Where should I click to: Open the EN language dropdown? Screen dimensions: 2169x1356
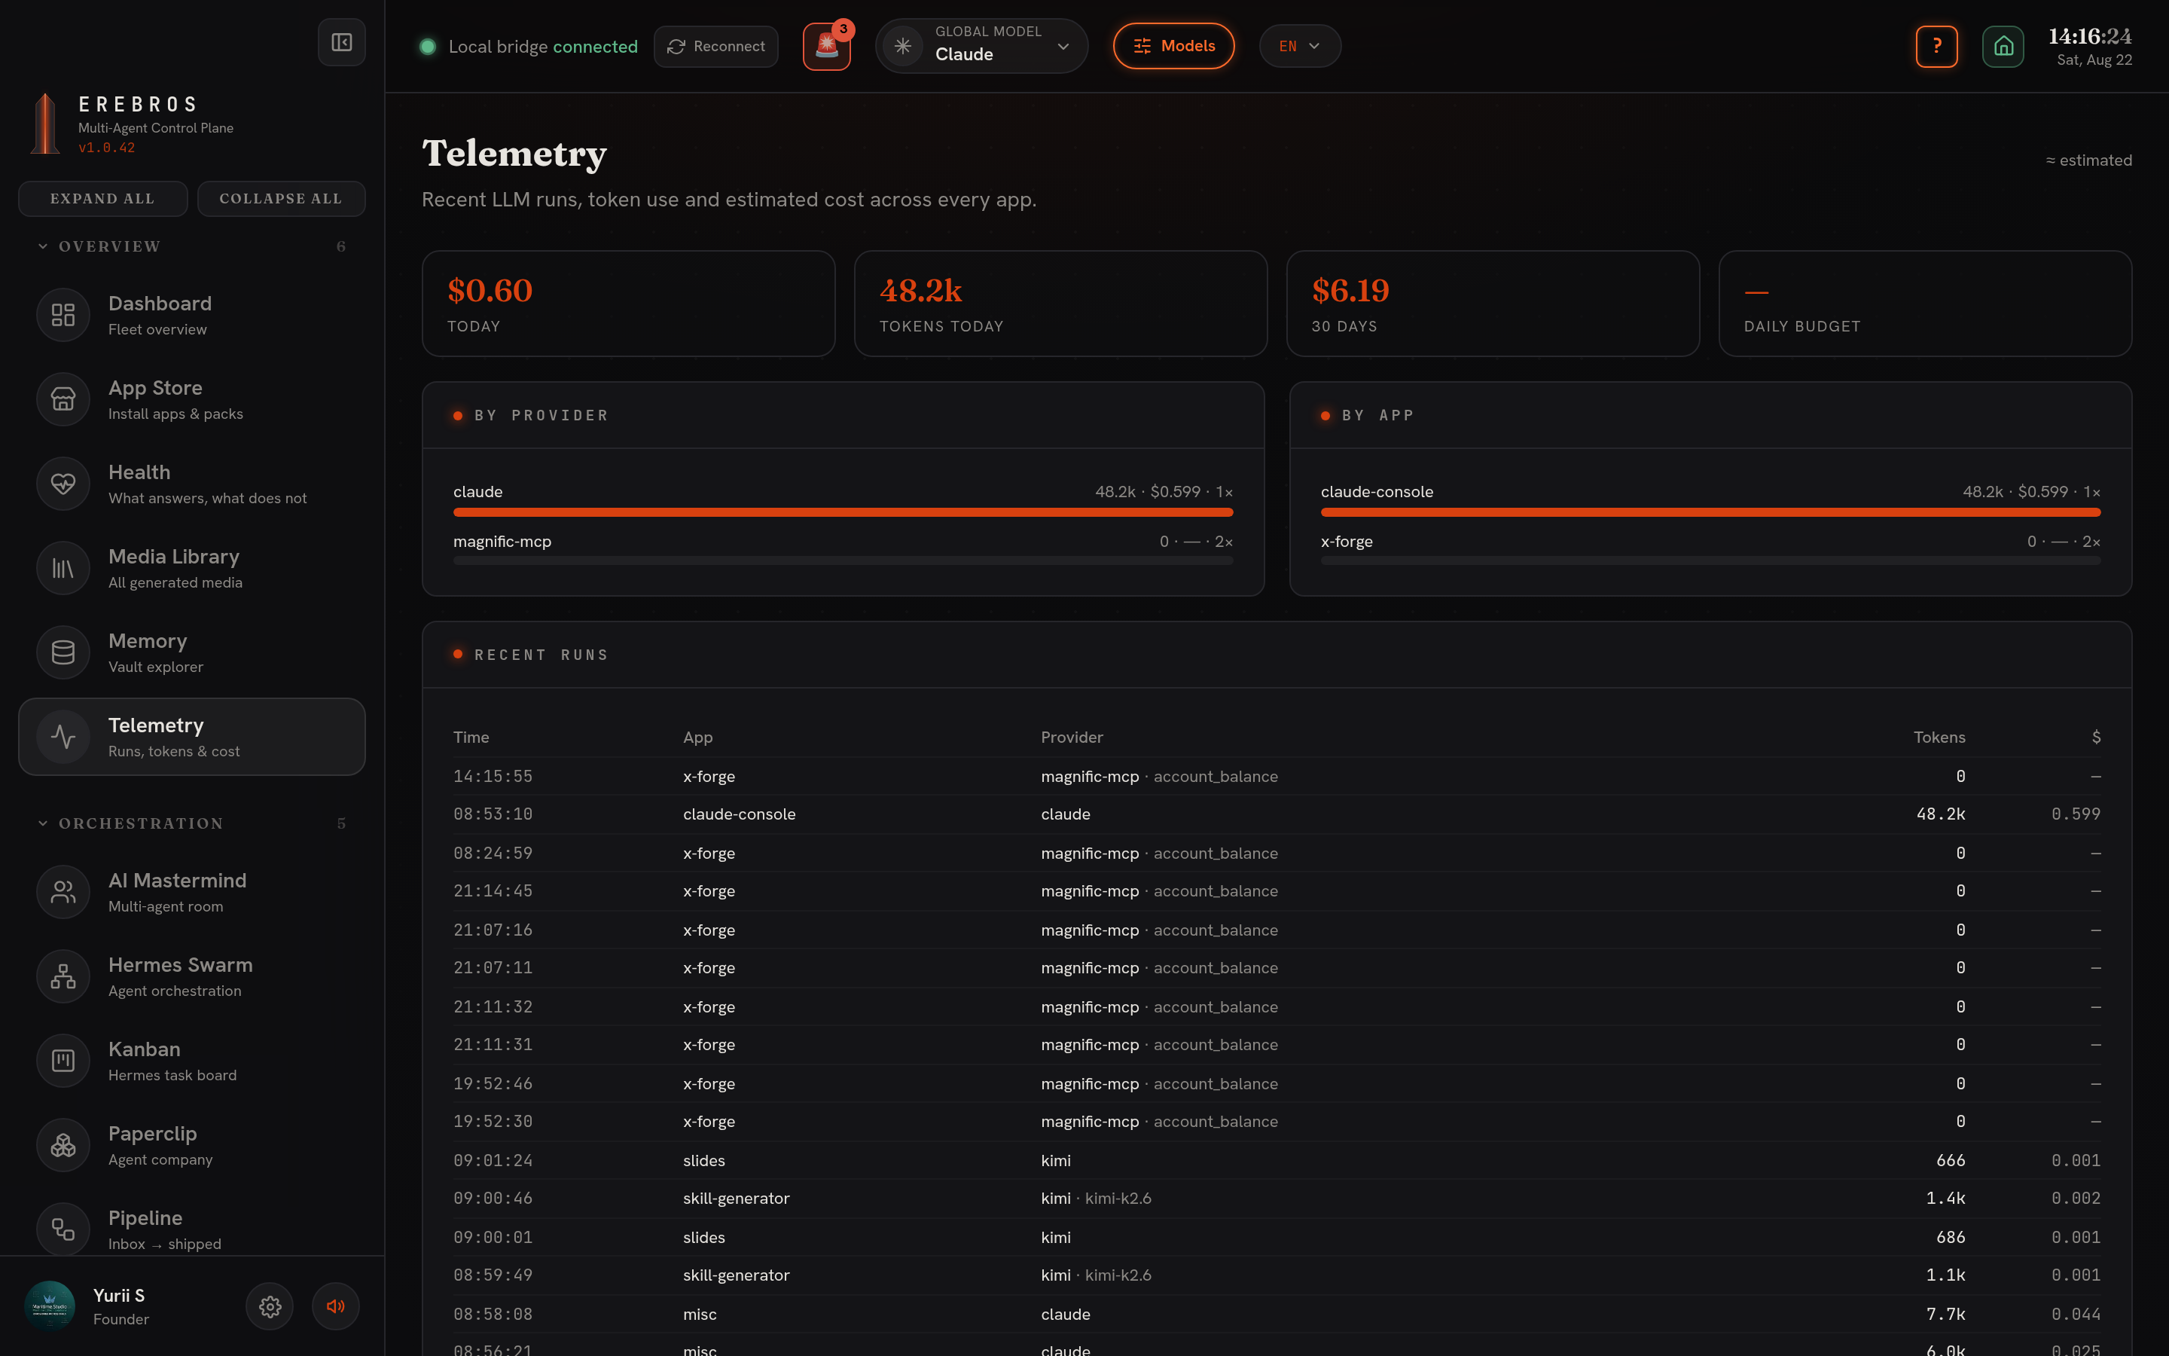coord(1300,46)
